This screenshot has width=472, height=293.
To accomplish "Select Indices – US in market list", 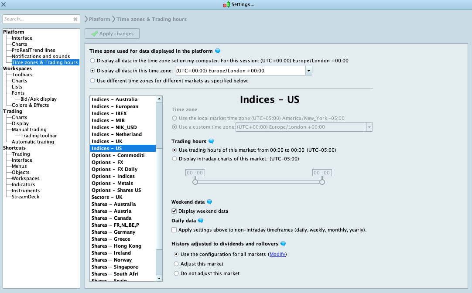I will pyautogui.click(x=123, y=148).
